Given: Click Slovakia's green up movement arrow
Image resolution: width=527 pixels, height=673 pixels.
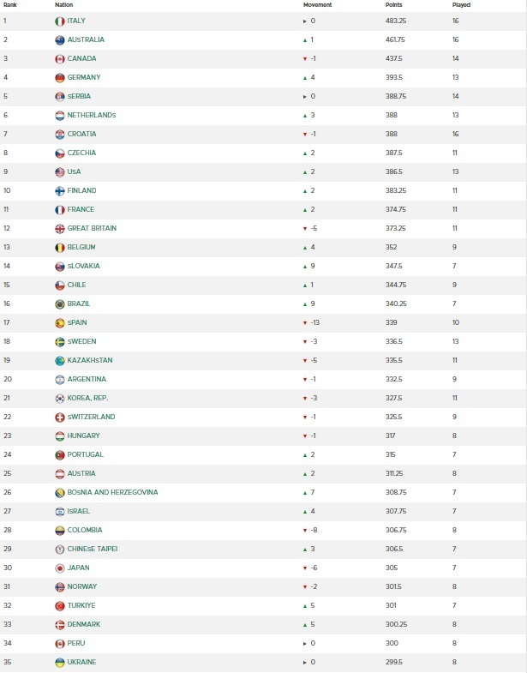Looking at the screenshot, I should pos(304,266).
